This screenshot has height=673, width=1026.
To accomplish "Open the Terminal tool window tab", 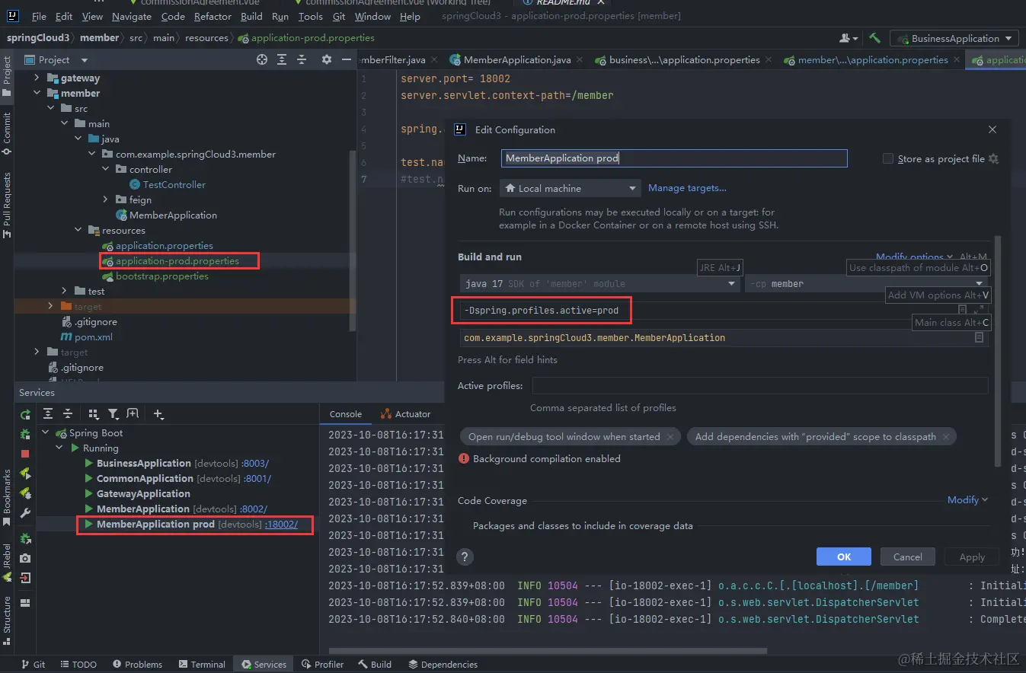I will [x=201, y=664].
